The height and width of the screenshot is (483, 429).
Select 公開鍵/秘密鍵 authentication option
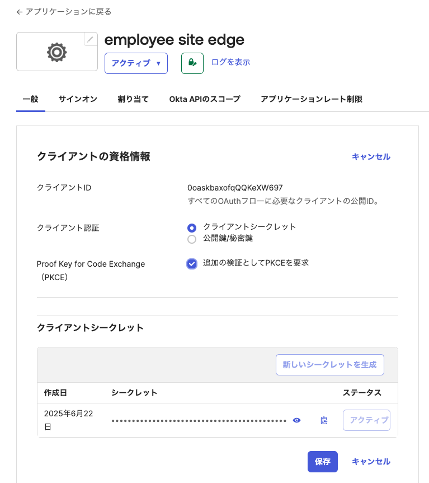click(191, 239)
